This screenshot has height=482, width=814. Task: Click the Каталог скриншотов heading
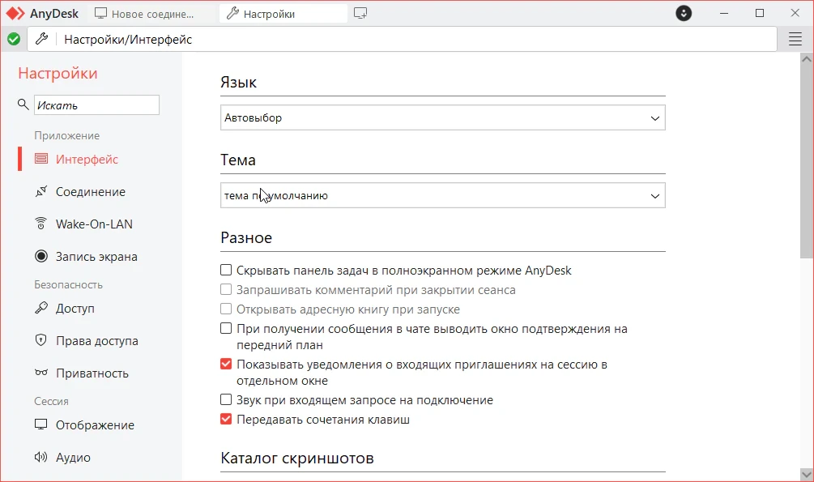pos(297,458)
